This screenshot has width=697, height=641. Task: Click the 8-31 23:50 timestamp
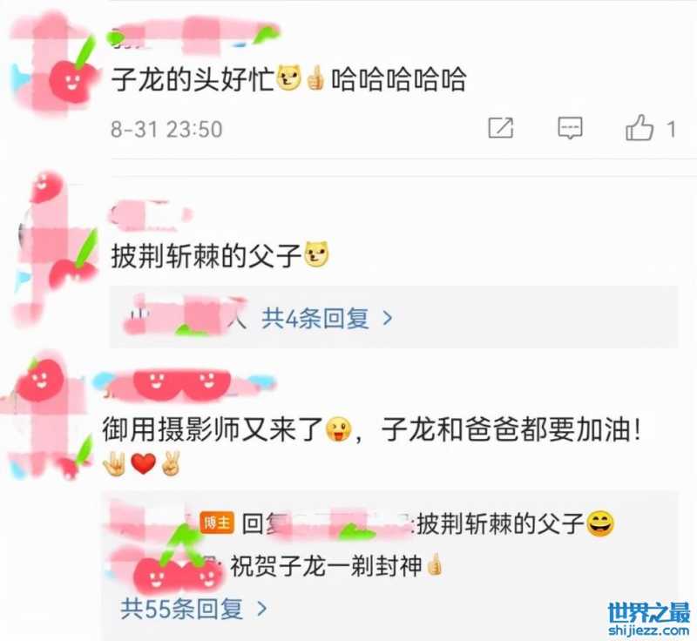pyautogui.click(x=166, y=129)
